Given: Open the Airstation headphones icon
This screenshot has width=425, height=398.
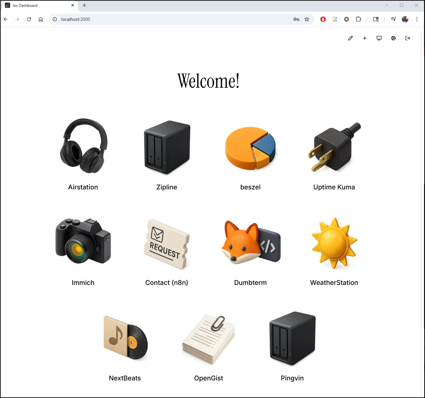Looking at the screenshot, I should (83, 146).
